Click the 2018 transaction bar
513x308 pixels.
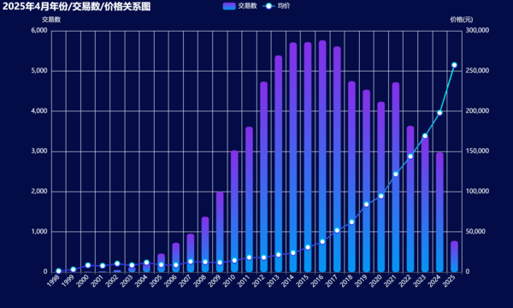tap(351, 176)
